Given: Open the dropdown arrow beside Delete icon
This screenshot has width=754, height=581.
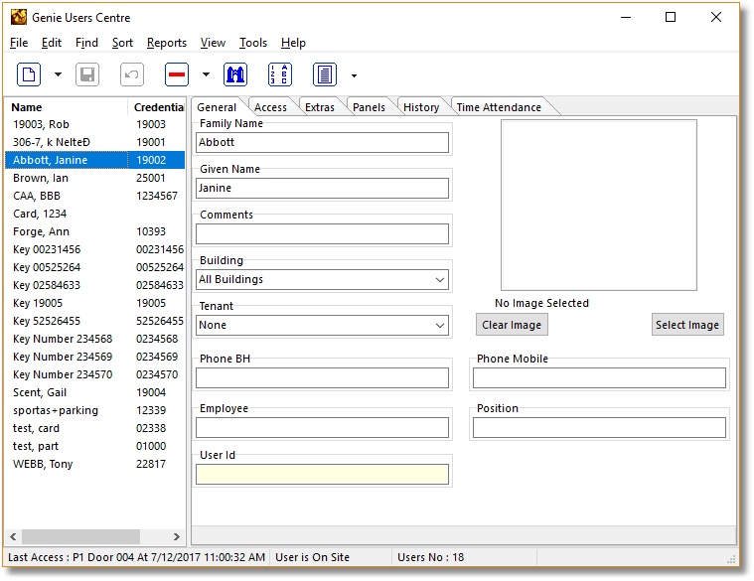Looking at the screenshot, I should tap(206, 75).
